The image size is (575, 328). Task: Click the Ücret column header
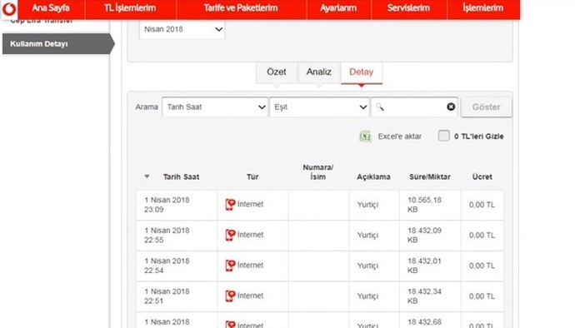coord(482,176)
